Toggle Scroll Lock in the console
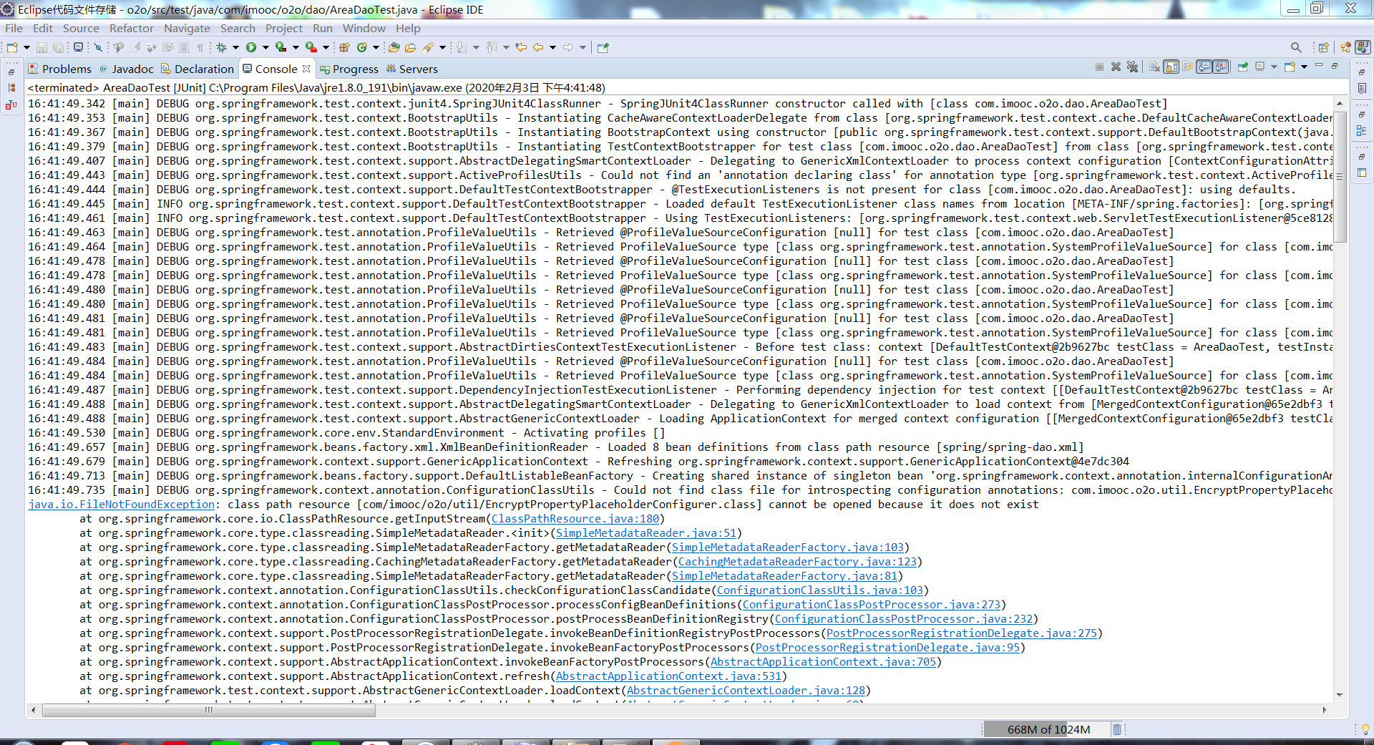This screenshot has height=745, width=1374. [1171, 67]
